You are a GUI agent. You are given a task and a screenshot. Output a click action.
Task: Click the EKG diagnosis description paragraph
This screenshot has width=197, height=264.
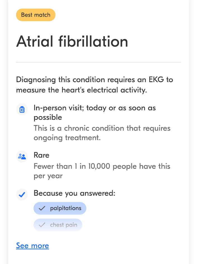coord(95,85)
